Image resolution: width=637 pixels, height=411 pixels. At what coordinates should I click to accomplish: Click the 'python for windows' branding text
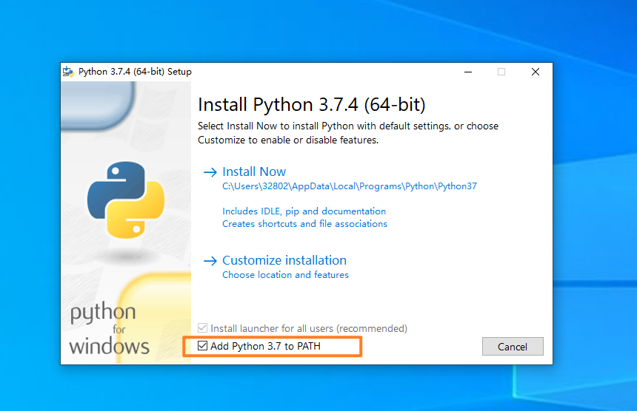109,328
